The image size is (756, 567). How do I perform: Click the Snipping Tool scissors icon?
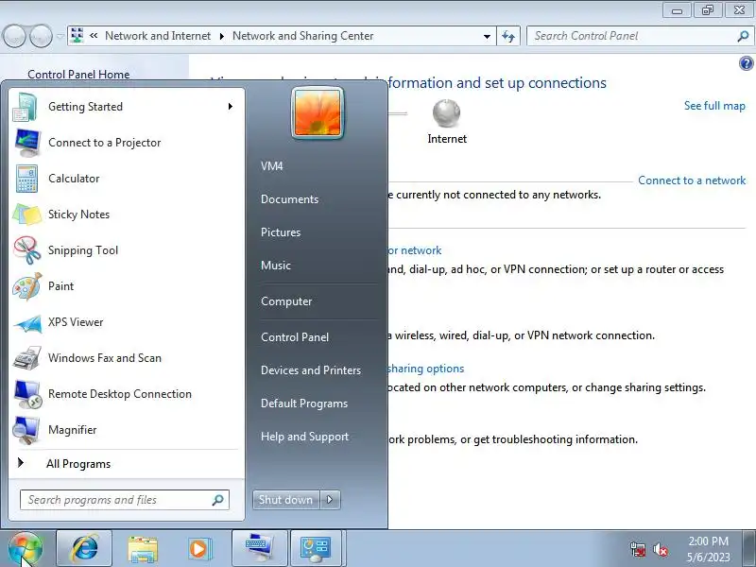(26, 250)
